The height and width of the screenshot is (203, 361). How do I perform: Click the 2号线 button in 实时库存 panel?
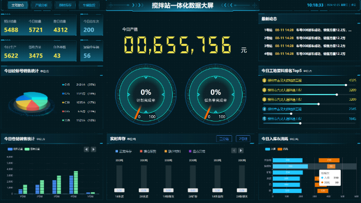243,139
